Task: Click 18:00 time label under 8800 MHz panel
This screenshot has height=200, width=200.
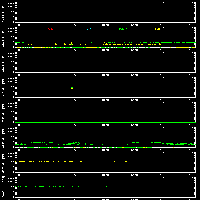Action: (18, 175)
